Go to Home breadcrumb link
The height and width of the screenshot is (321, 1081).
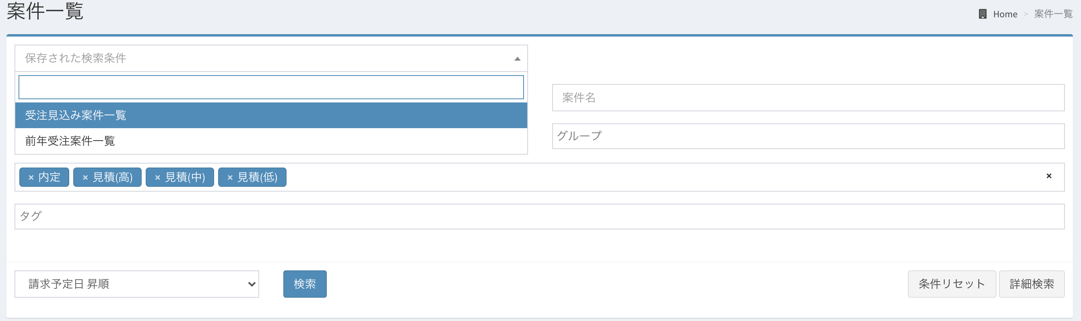tap(1005, 14)
